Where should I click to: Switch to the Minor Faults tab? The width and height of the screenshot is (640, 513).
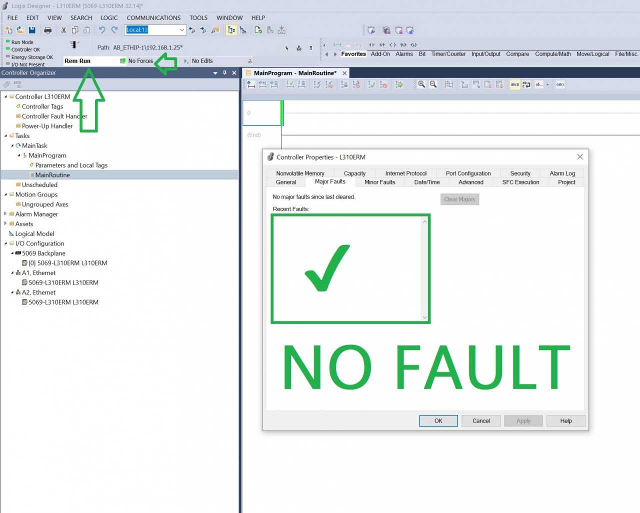[379, 182]
